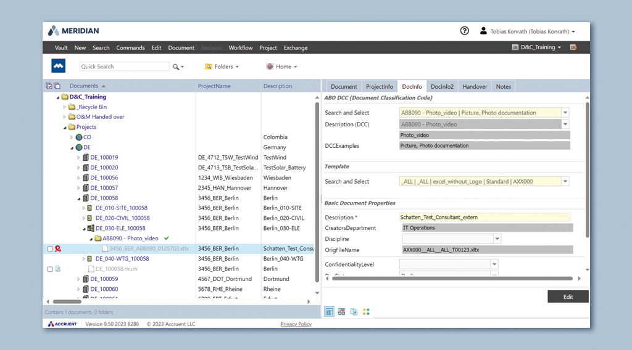Click the globe icon beside CO
This screenshot has height=350, width=632.
click(x=79, y=137)
